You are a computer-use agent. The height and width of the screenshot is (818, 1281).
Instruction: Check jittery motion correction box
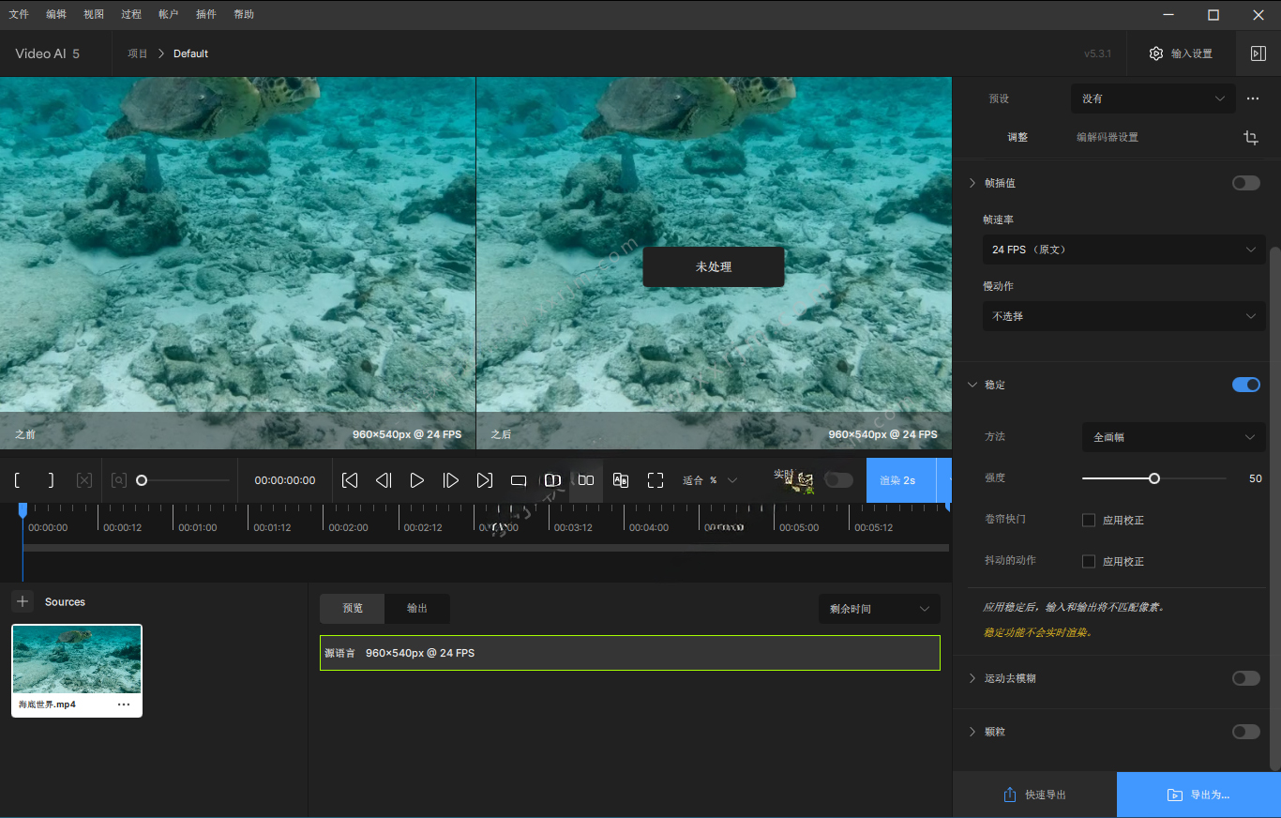tap(1089, 561)
